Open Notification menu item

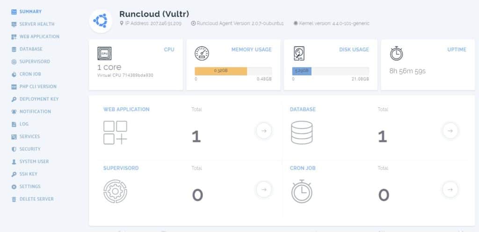35,112
